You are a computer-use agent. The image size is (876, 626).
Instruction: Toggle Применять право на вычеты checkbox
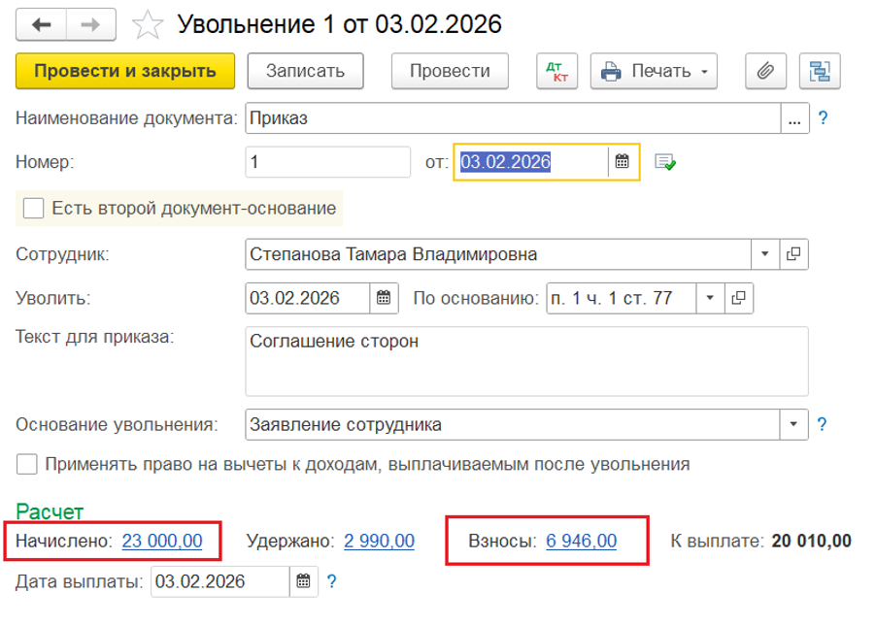(x=28, y=464)
